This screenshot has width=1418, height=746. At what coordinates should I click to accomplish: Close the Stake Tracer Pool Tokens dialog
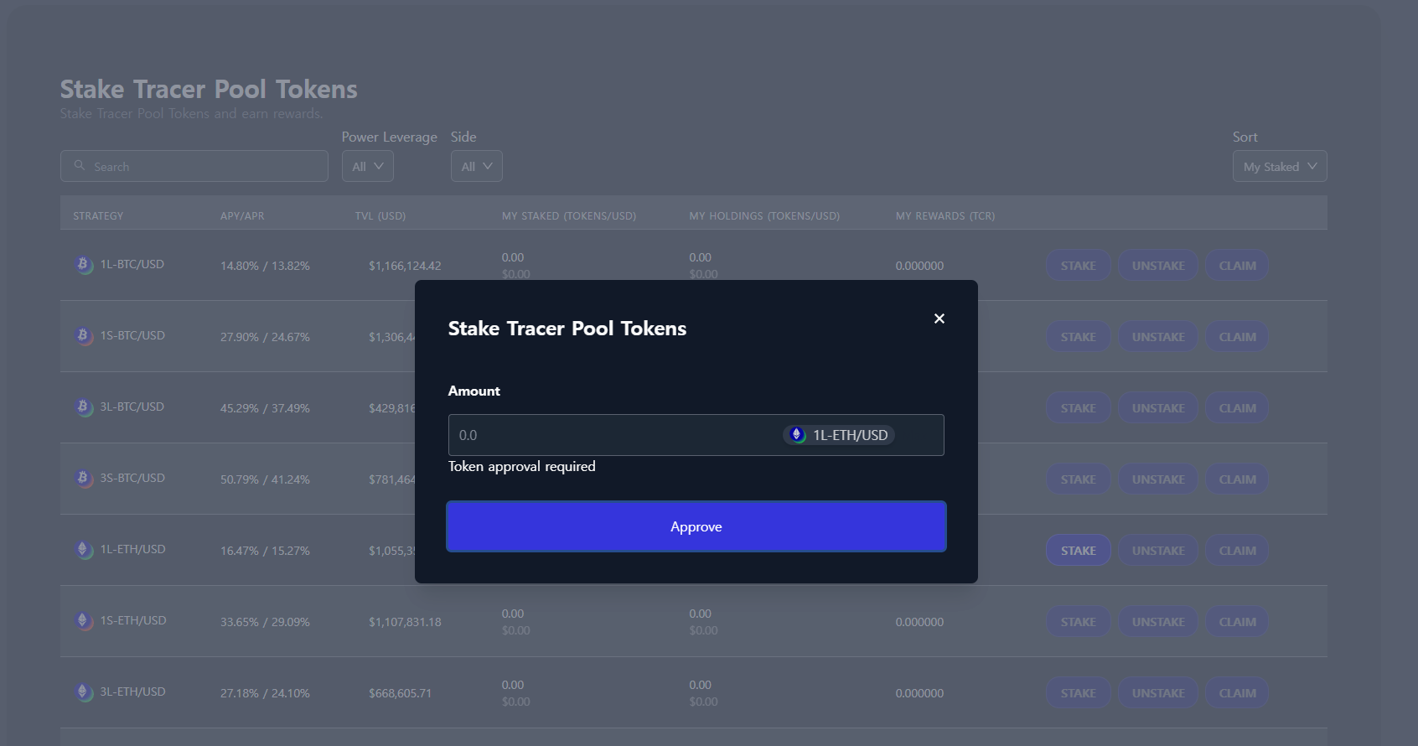coord(939,319)
